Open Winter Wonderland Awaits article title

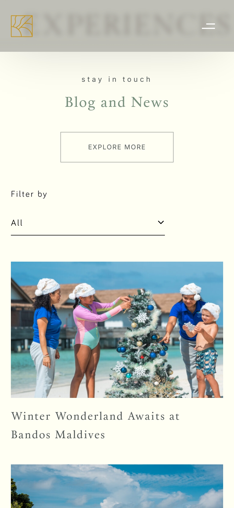click(95, 425)
